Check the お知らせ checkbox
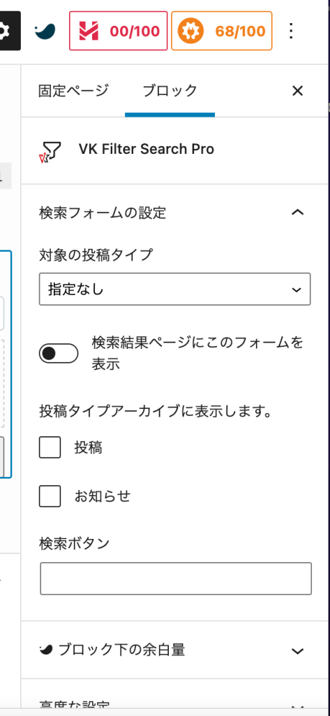 click(50, 496)
